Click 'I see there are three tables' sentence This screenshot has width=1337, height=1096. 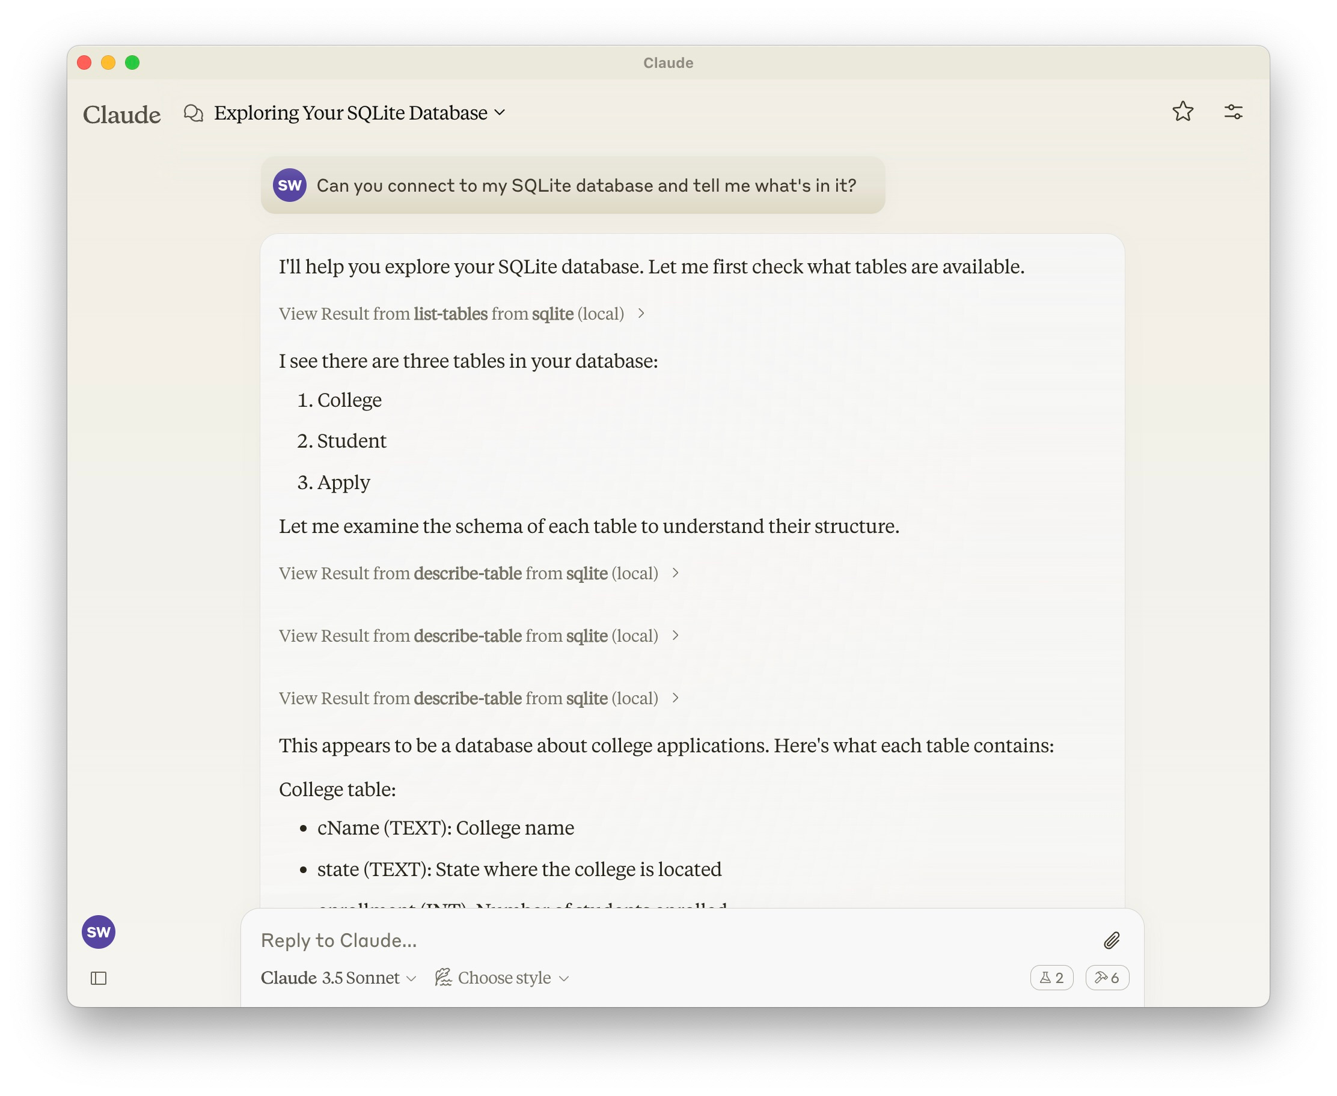468,361
